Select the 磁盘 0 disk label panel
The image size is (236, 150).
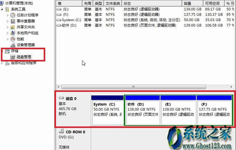coord(73,109)
